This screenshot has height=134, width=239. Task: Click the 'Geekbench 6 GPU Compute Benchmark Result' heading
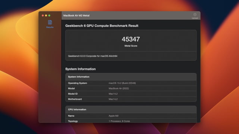point(102,26)
